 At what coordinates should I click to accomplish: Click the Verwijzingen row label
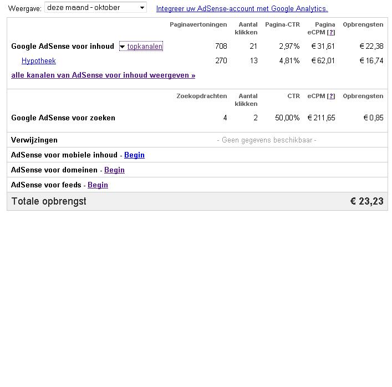(34, 140)
